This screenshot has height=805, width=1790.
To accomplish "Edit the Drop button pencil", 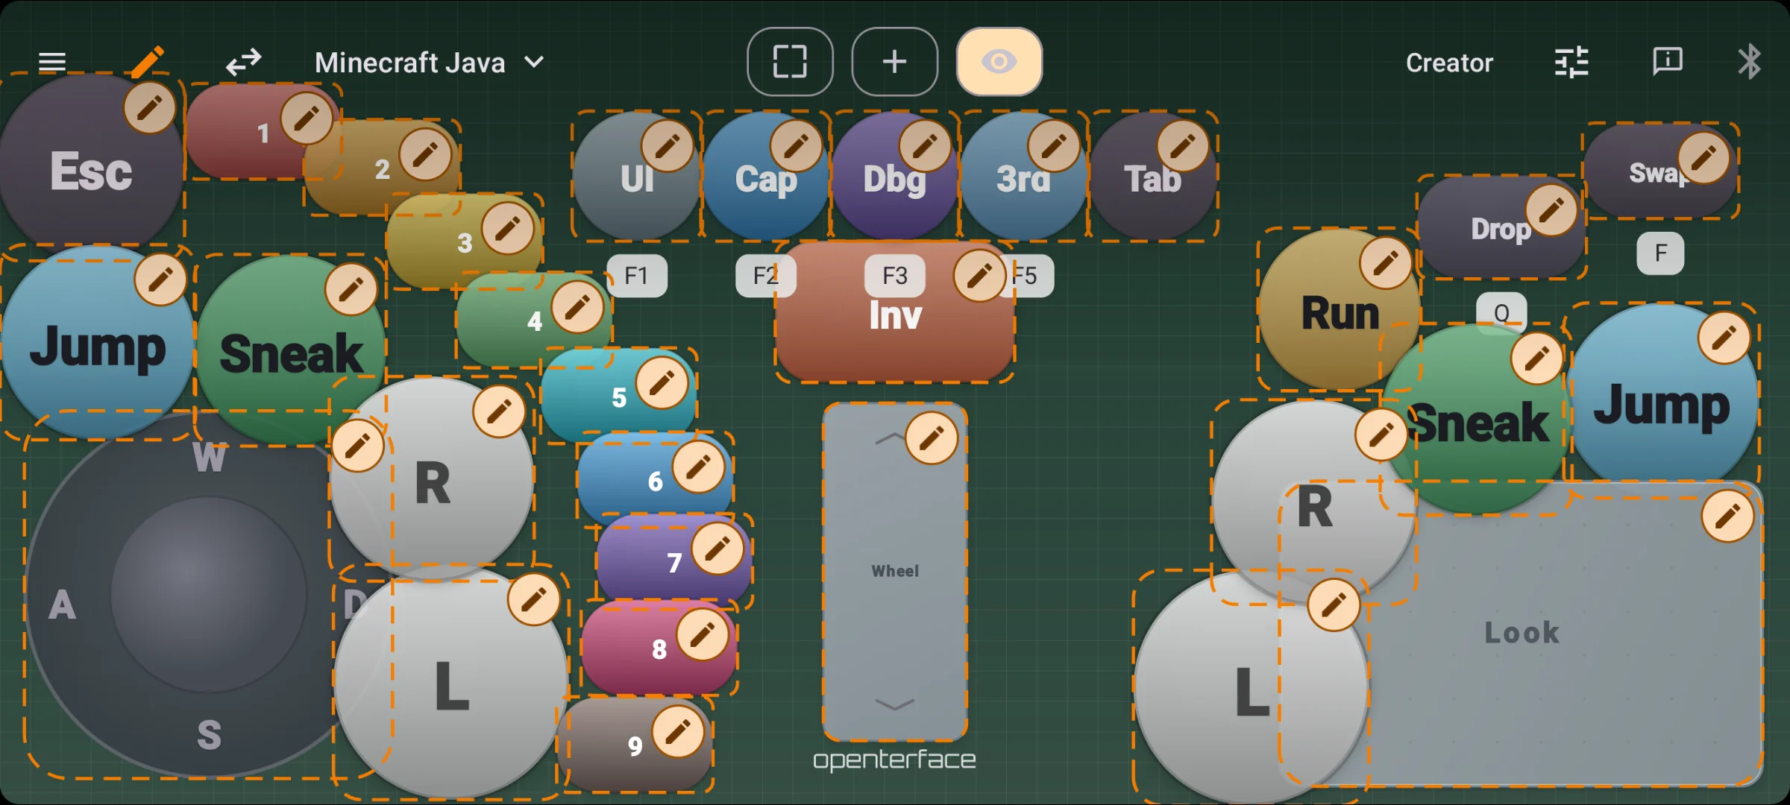I will [1551, 210].
